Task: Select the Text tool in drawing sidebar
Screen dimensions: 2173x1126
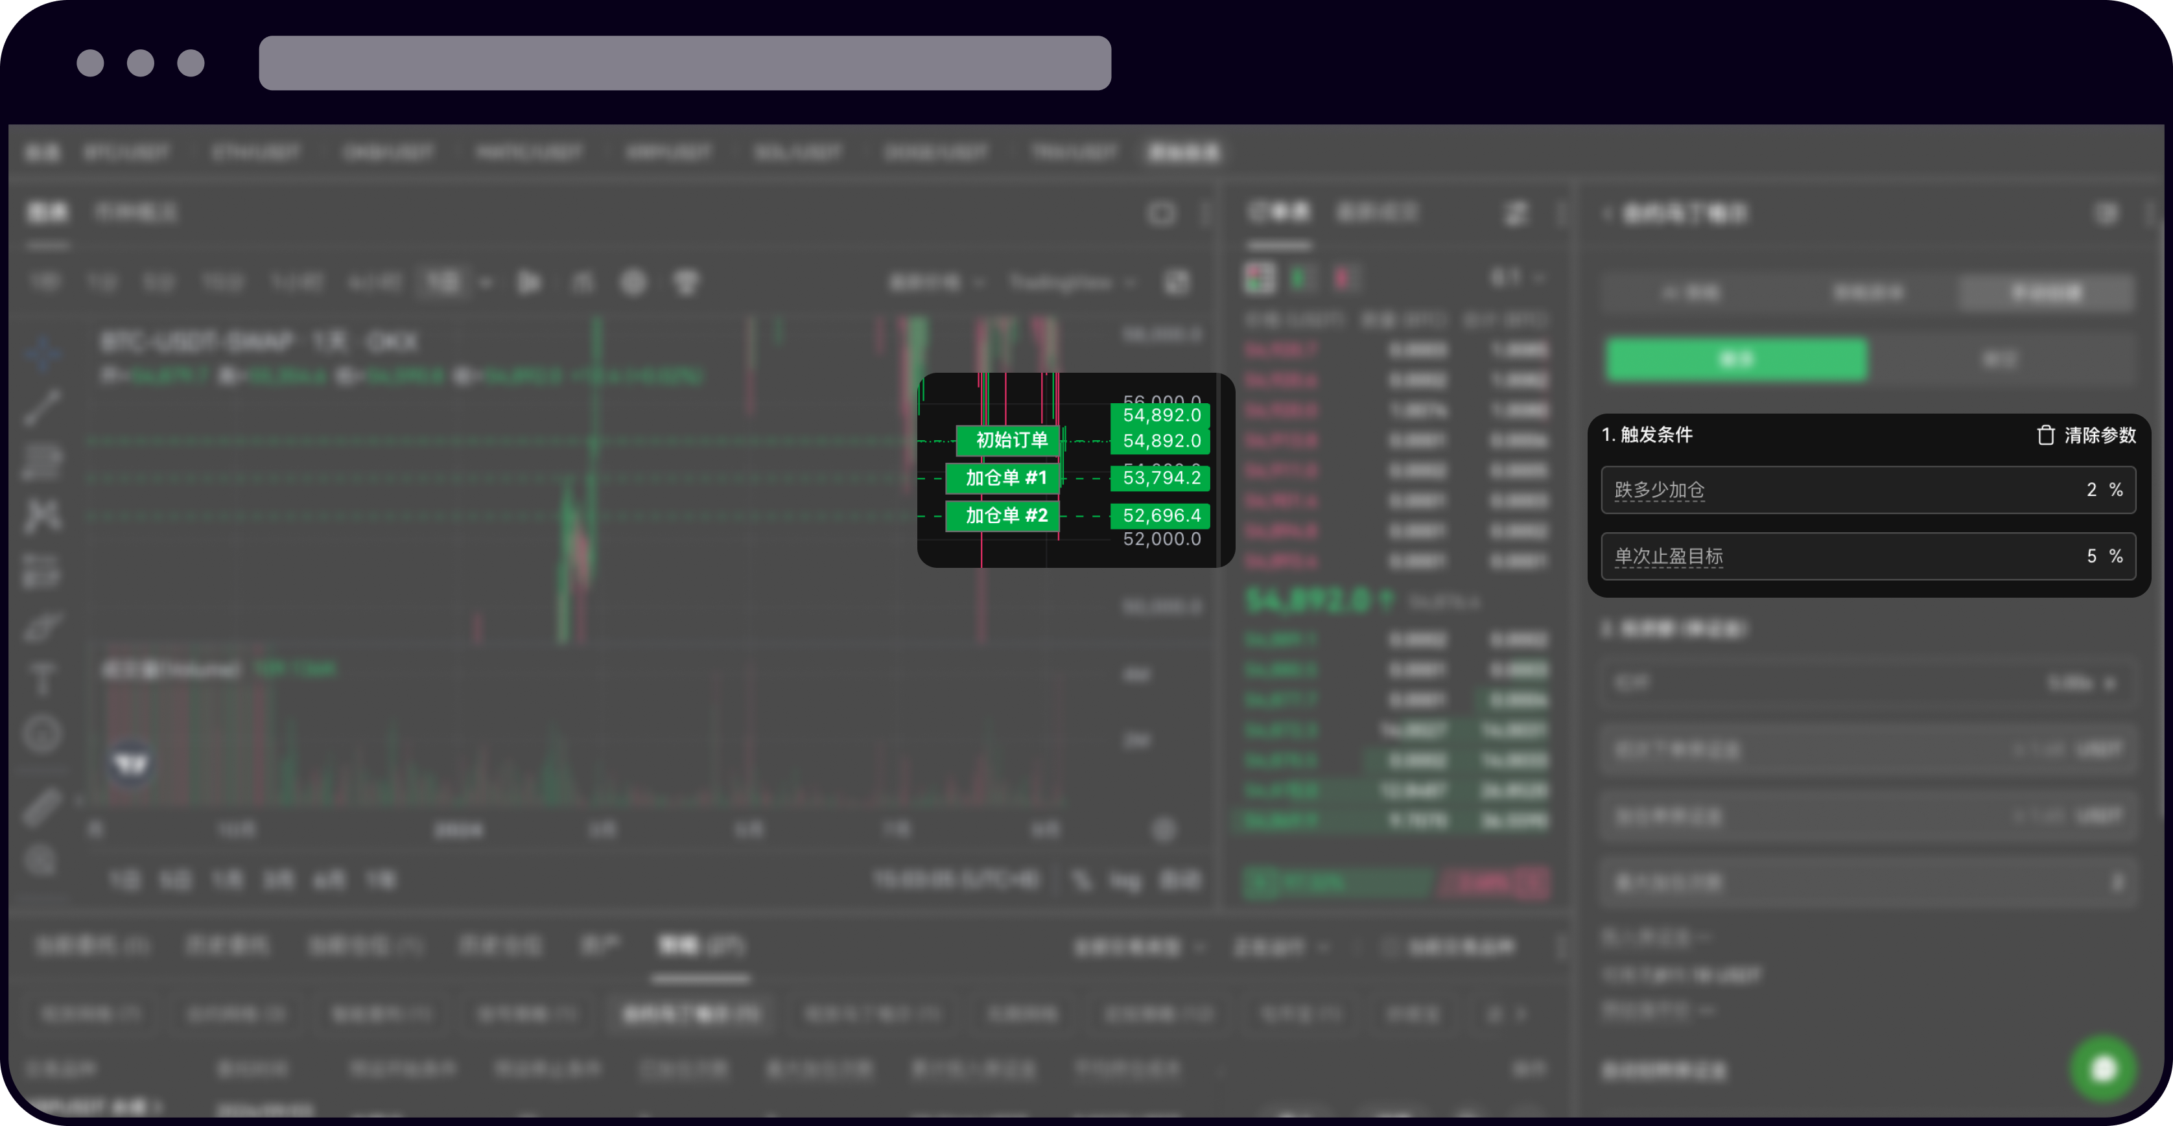Action: (42, 678)
